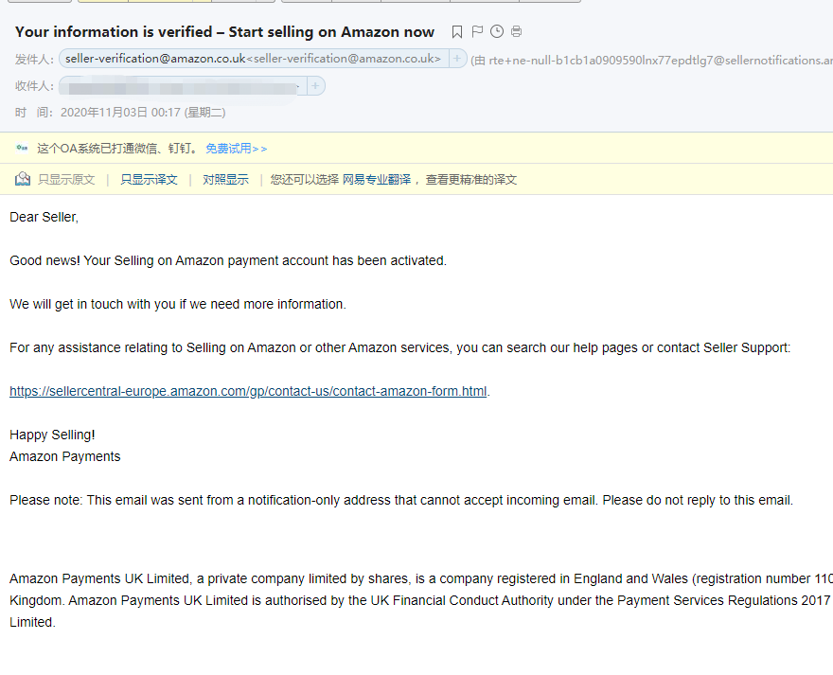The image size is (833, 675).
Task: Flag this email with the flag icon
Action: point(477,31)
